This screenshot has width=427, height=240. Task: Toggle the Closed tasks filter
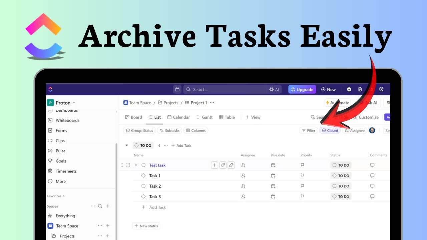coord(330,131)
